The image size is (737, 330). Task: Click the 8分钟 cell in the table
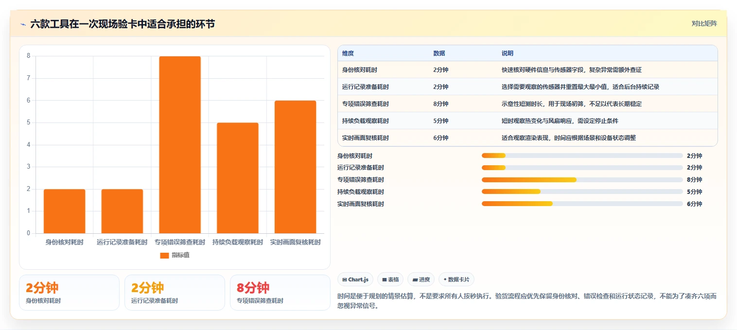pos(440,104)
